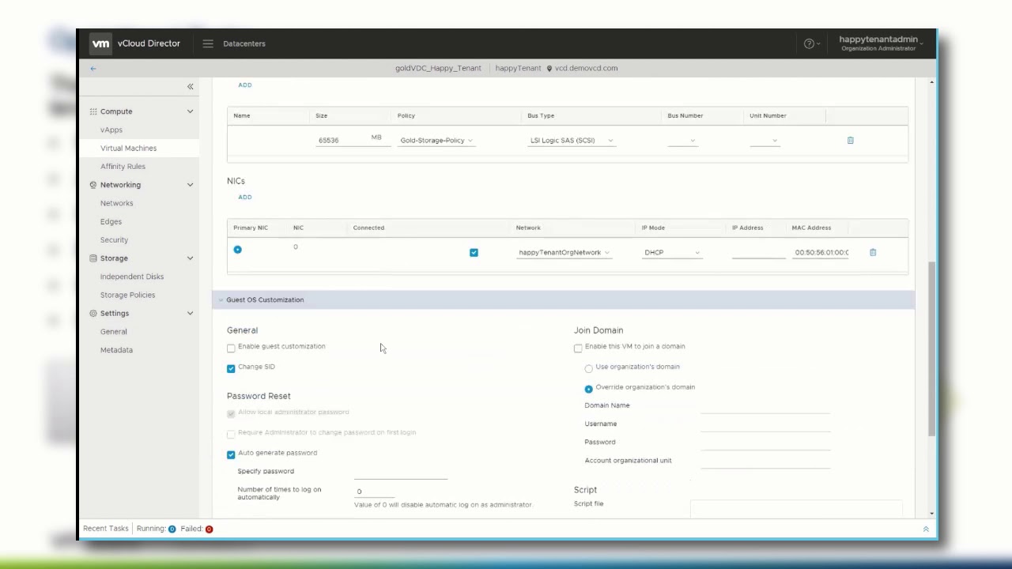
Task: Go to vApps in the sidebar
Action: (x=111, y=130)
